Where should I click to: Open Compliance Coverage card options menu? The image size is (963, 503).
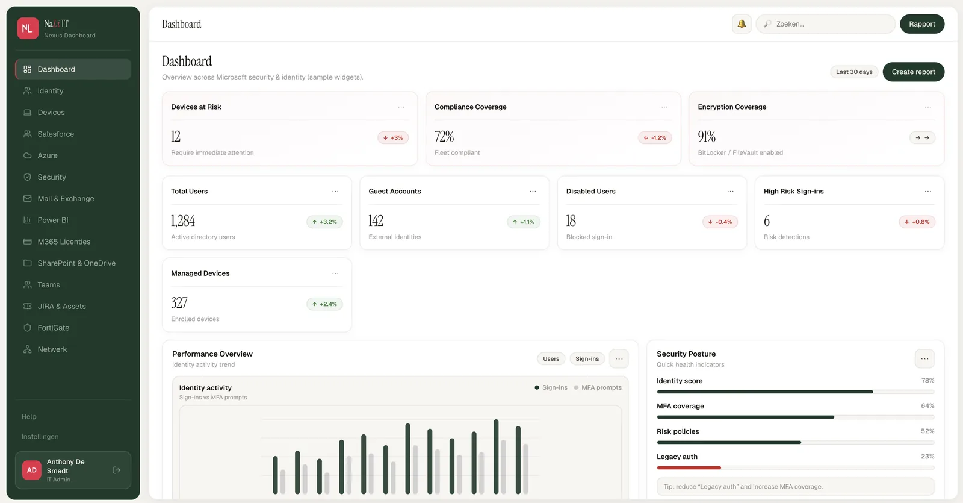664,107
